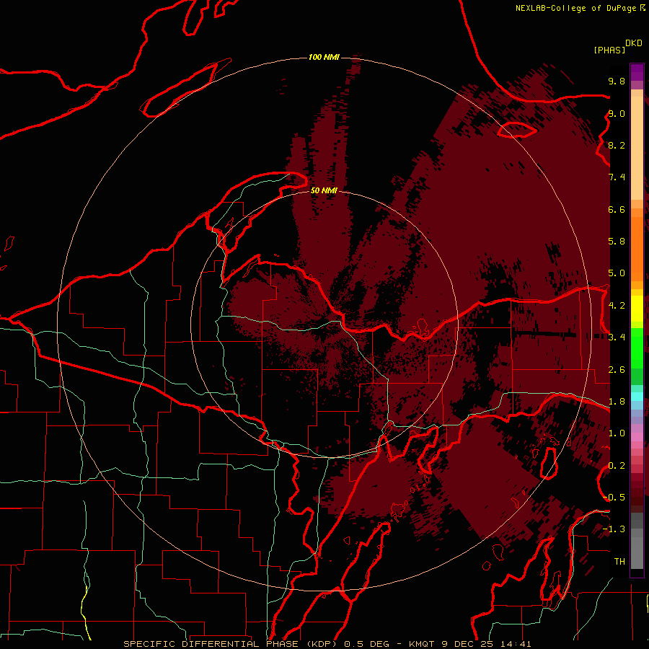The width and height of the screenshot is (649, 649).
Task: Click the 1.0 legend value
Action: click(x=617, y=433)
